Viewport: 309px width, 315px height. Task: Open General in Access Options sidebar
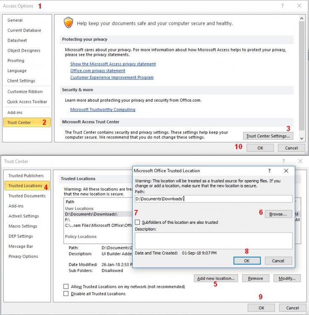point(15,20)
